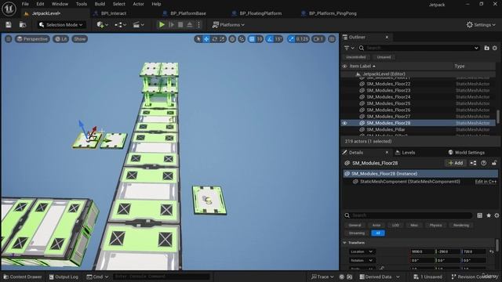
Task: Adjust the camera speed setting
Action: click(x=318, y=39)
